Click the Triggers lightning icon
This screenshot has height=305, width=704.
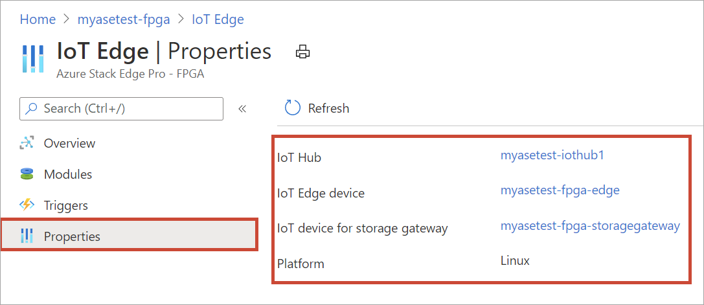tap(27, 205)
